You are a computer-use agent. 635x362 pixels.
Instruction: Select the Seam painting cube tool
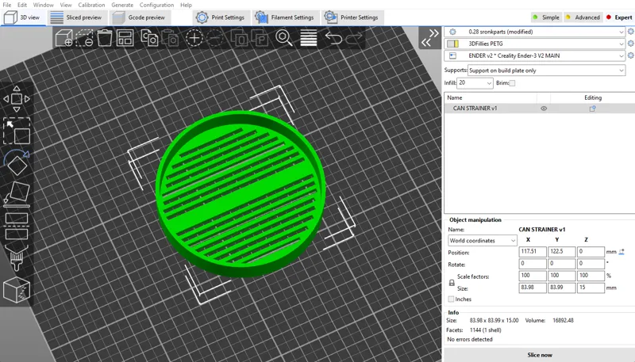coord(17,290)
